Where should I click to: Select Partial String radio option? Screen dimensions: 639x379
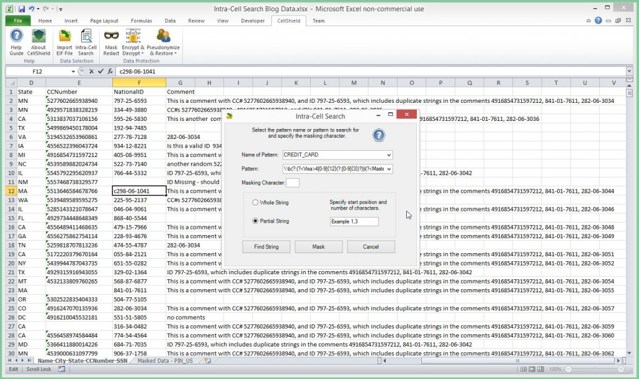tap(255, 221)
